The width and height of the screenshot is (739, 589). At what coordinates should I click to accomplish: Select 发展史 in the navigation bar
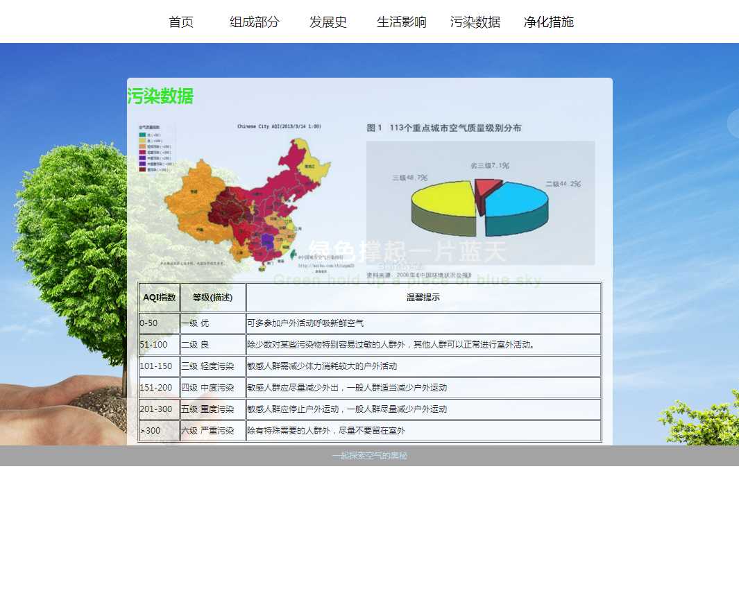coord(328,22)
